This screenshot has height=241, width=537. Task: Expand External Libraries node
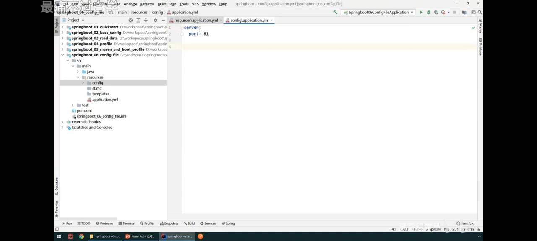(x=63, y=122)
